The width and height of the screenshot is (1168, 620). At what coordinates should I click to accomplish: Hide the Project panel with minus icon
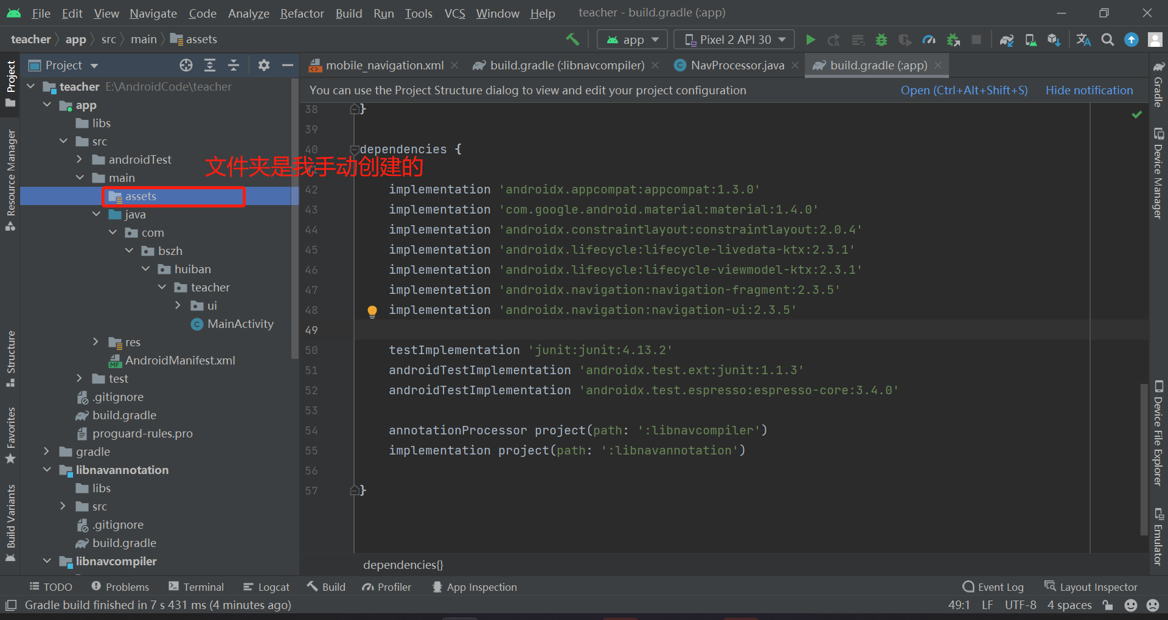coord(287,65)
